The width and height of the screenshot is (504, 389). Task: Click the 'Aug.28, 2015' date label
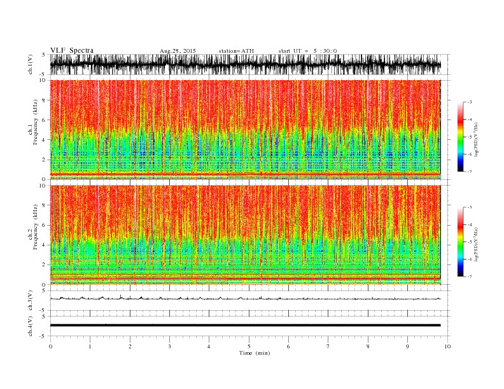pyautogui.click(x=178, y=51)
